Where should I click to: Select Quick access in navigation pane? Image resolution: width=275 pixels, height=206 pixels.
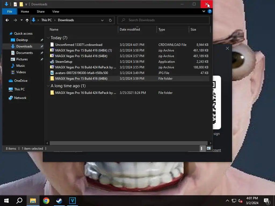pos(23,34)
